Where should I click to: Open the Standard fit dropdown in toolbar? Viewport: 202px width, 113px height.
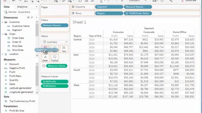click(137, 1)
